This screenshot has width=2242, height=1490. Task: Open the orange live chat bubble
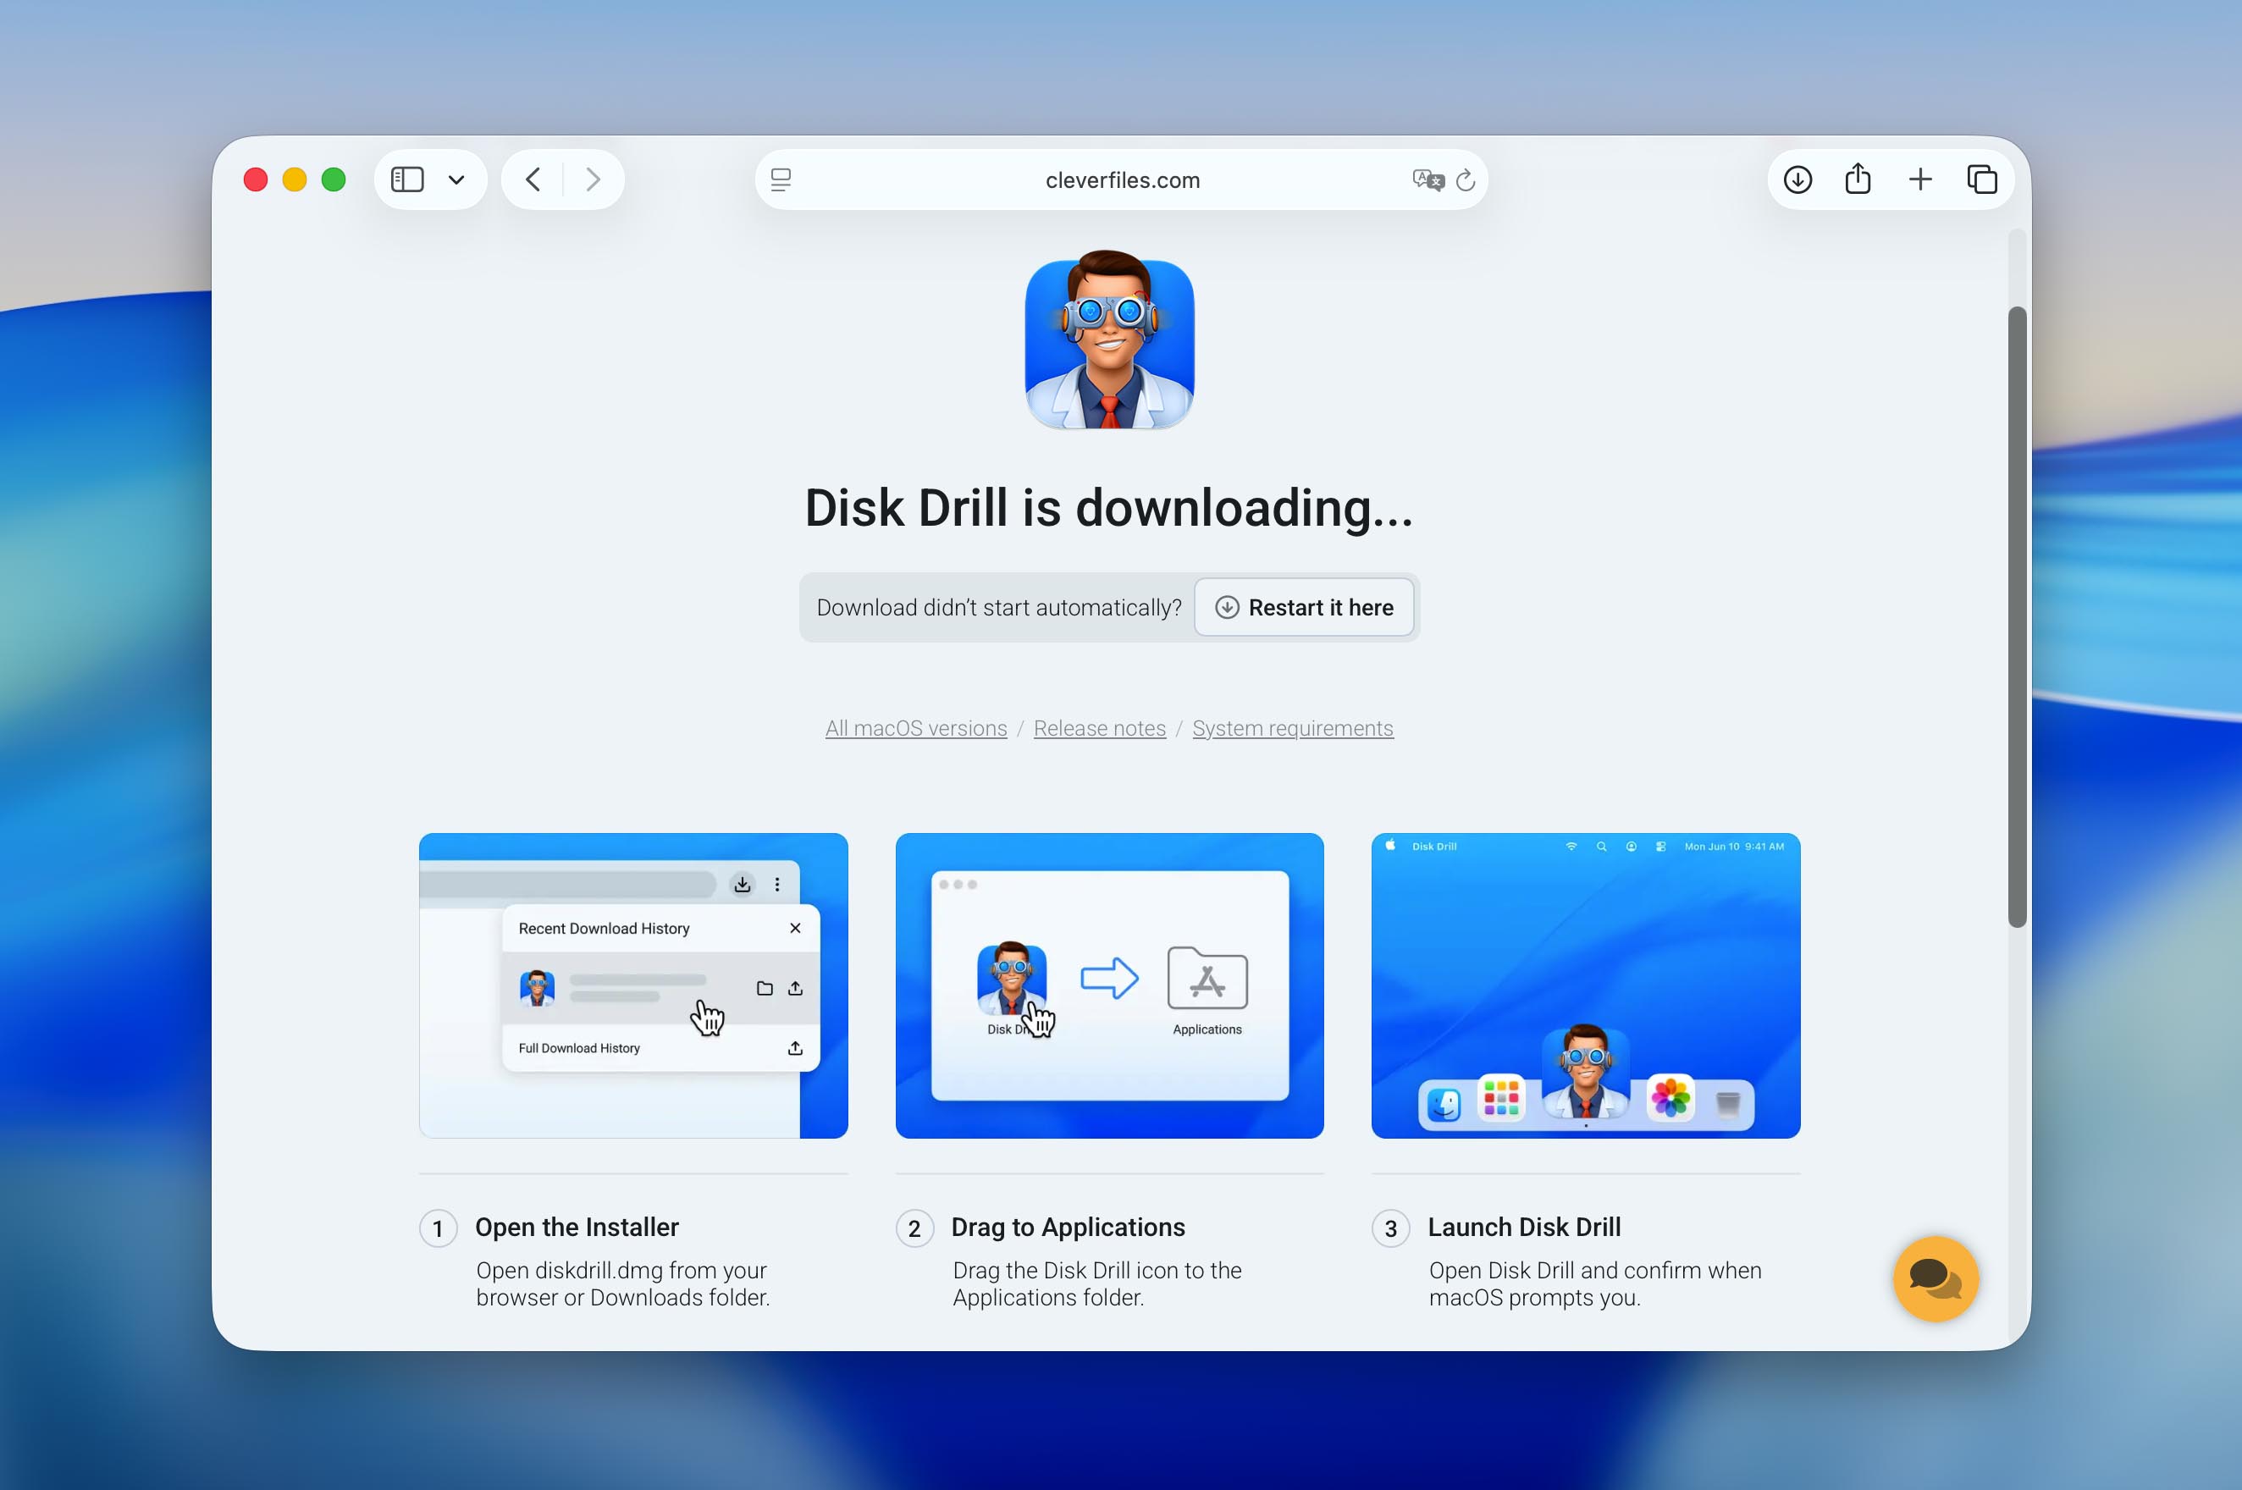click(1935, 1278)
